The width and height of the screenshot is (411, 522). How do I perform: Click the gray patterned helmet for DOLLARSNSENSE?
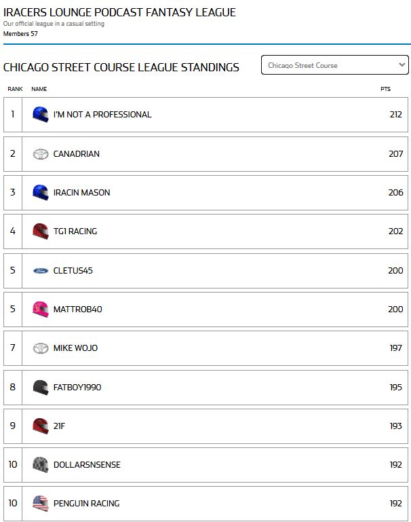click(x=41, y=465)
